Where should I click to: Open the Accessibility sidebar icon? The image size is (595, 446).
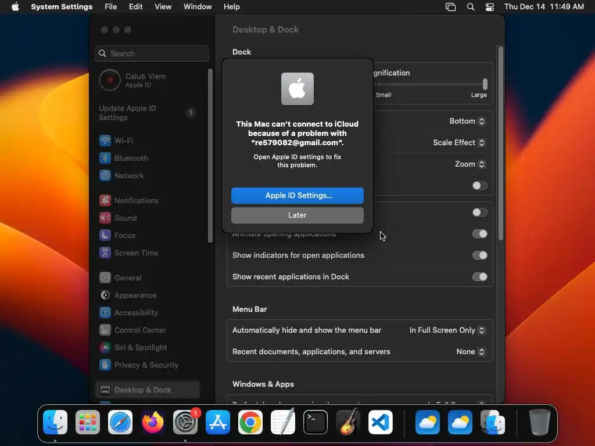tap(105, 312)
